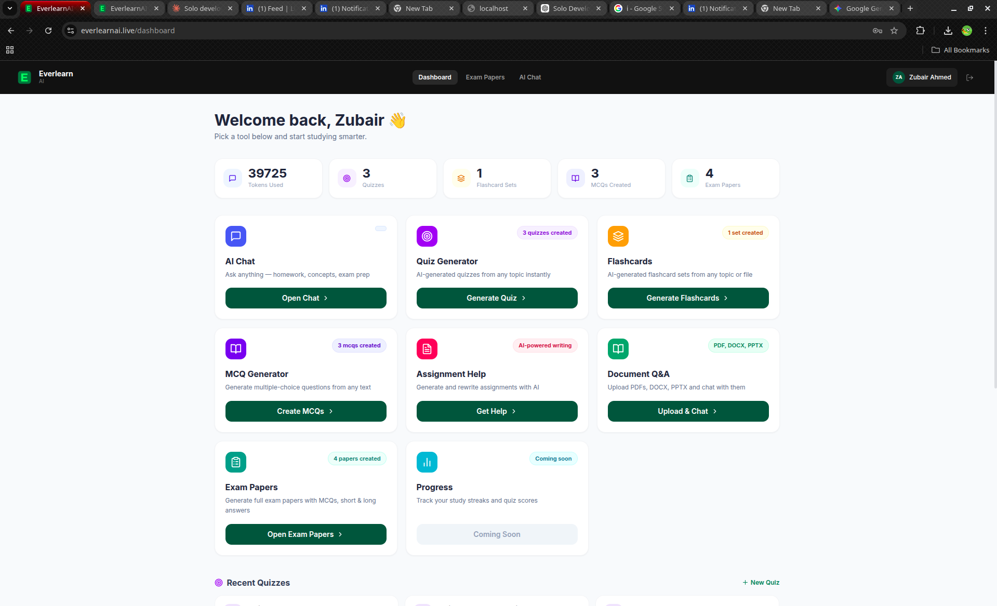Go to AI Chat nav item
Image resolution: width=997 pixels, height=606 pixels.
530,77
